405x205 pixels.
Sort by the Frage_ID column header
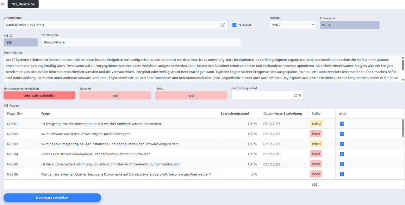tap(21, 114)
